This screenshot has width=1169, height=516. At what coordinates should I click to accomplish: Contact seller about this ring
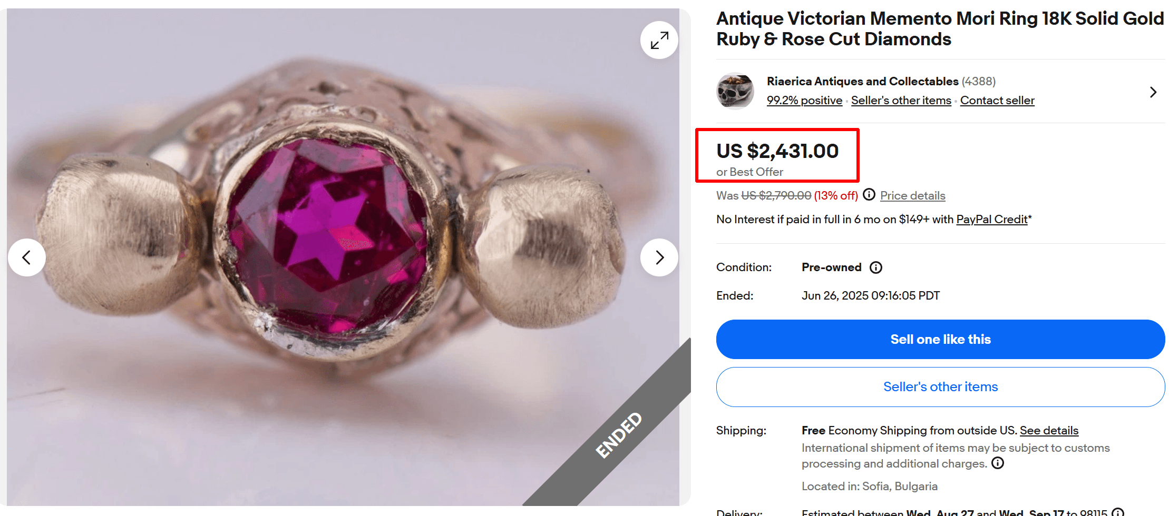(997, 100)
